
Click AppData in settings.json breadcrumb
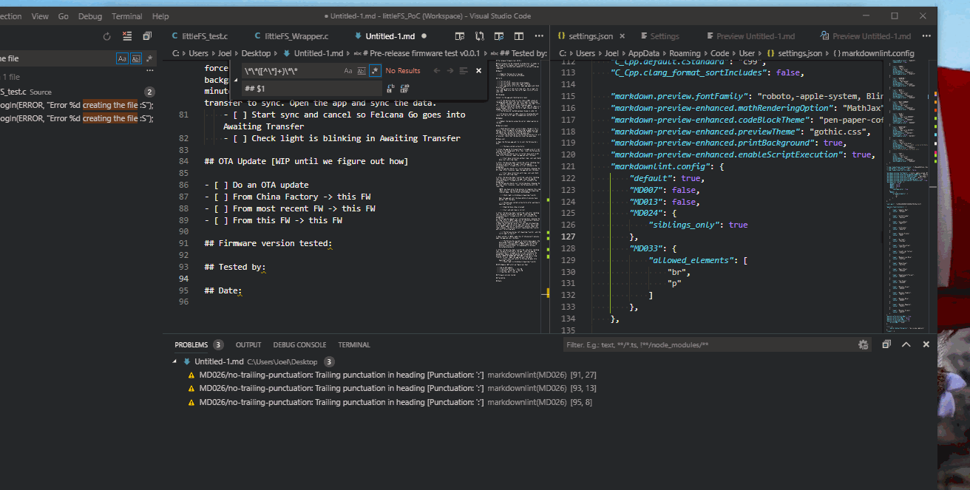[645, 53]
